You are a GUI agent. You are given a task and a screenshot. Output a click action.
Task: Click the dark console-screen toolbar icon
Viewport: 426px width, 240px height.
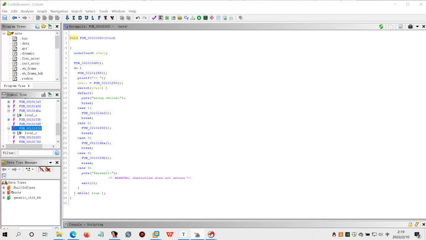click(206, 18)
